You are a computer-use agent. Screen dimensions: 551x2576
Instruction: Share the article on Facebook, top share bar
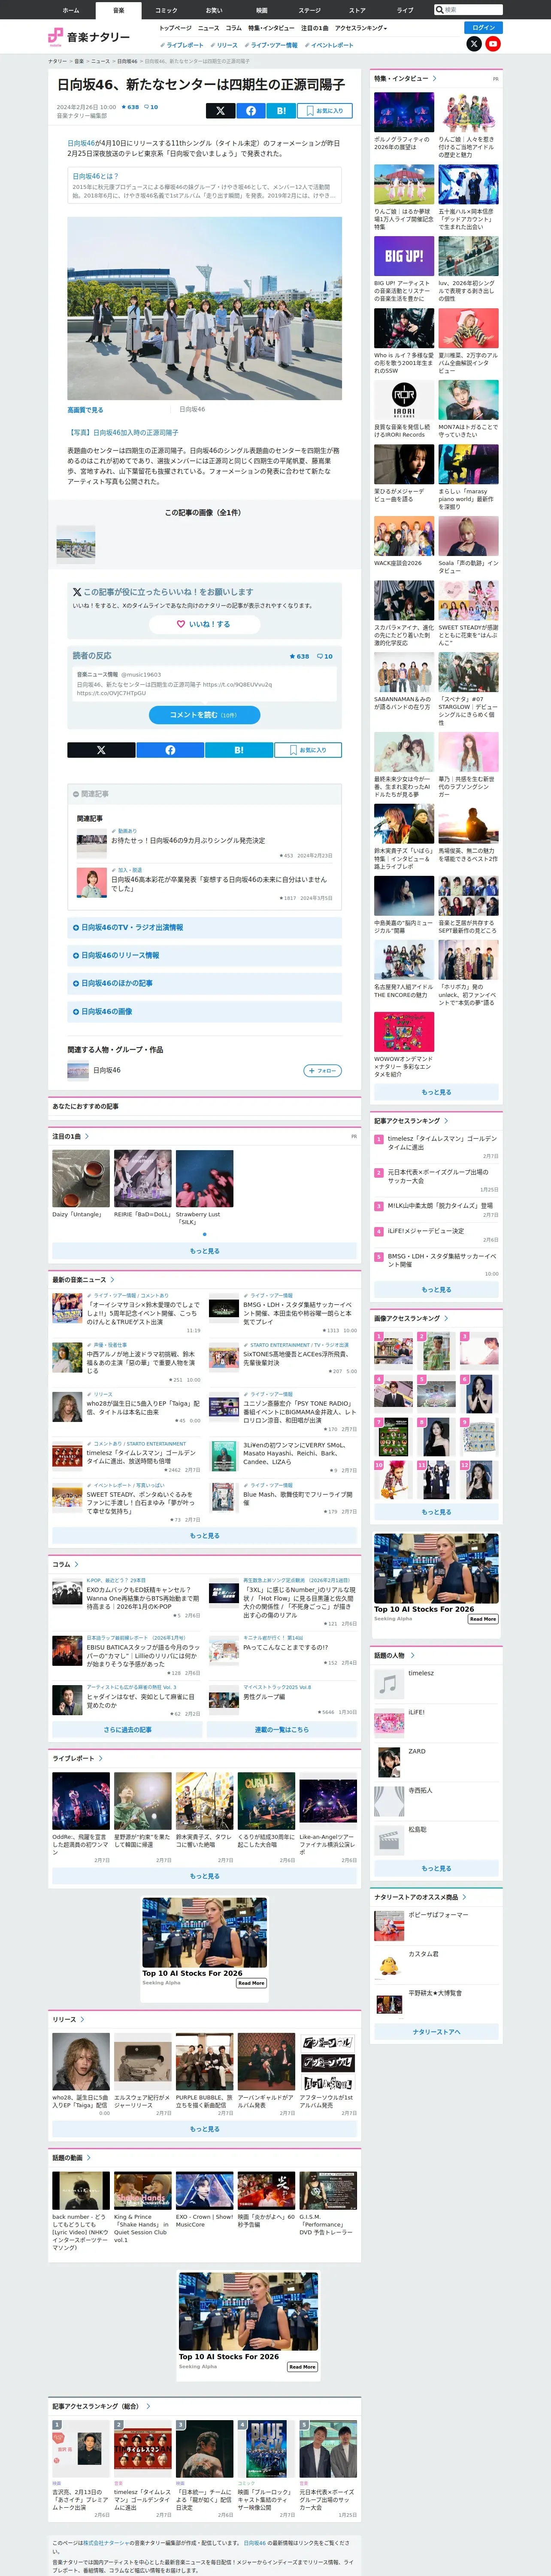pyautogui.click(x=251, y=111)
